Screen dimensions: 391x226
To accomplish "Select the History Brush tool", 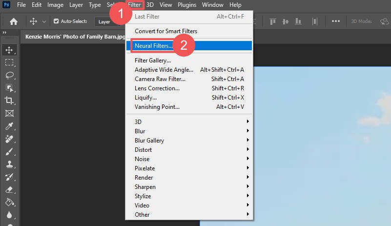I will click(9, 177).
